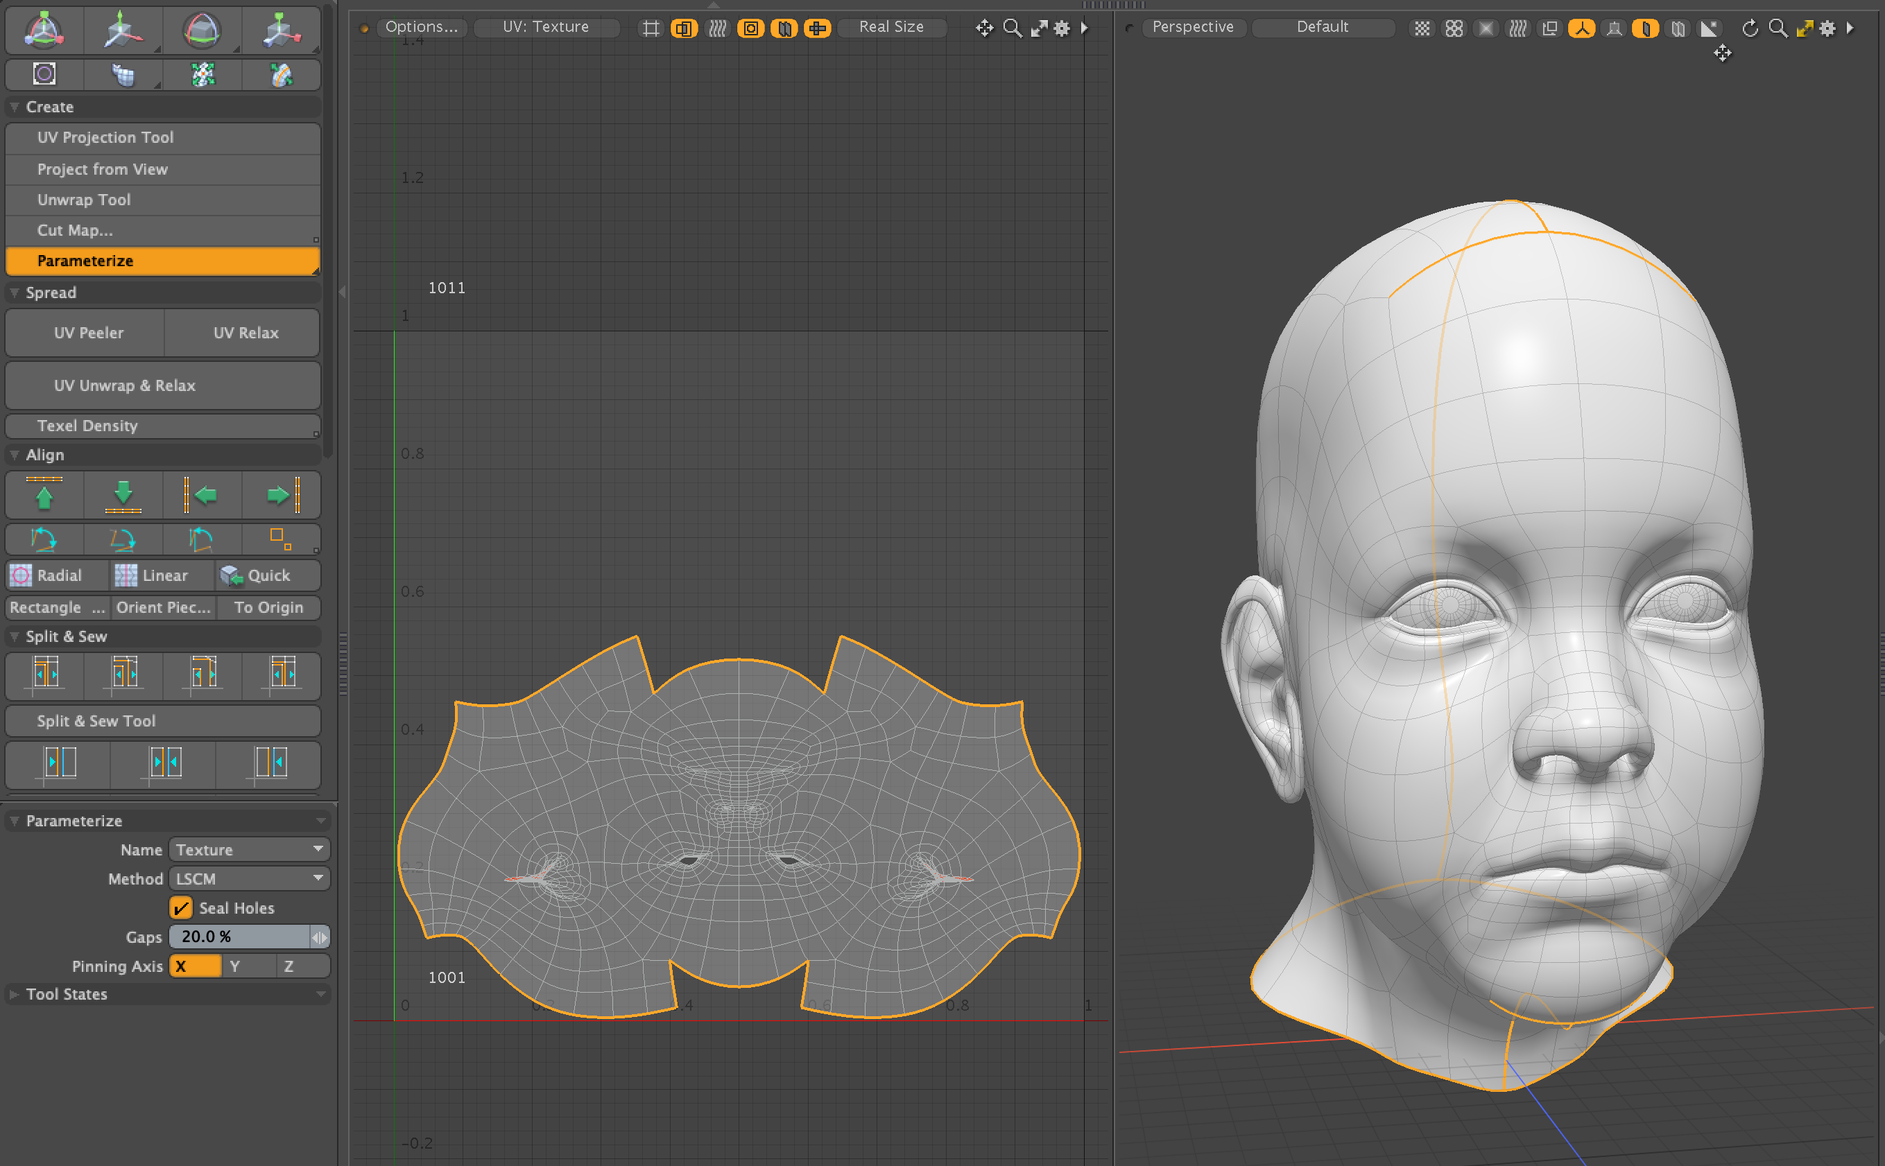1885x1166 pixels.
Task: Click the align up green arrow icon
Action: (44, 494)
